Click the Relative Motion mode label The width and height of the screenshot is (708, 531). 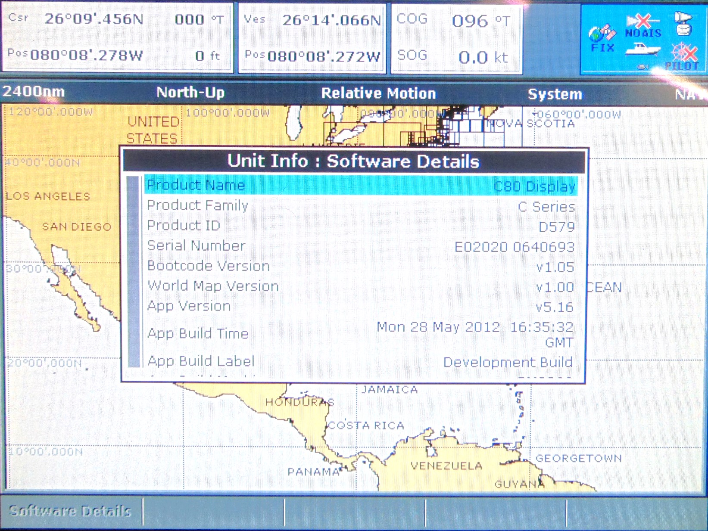coord(378,93)
